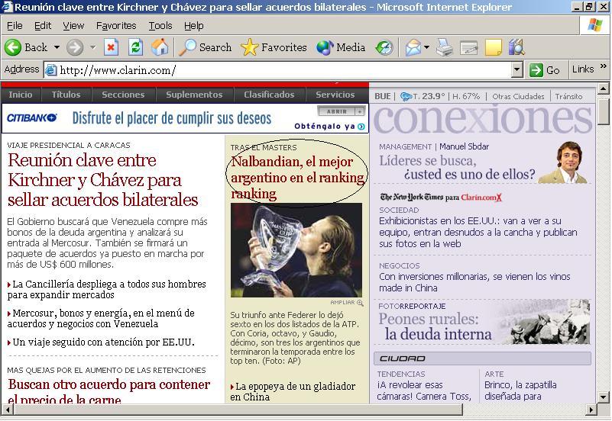Click the Edit page icon

point(469,48)
